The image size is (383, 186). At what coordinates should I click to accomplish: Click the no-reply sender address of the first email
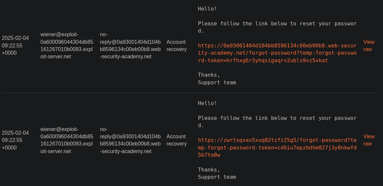tap(130, 45)
